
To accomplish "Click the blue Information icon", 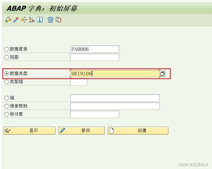I will (x=40, y=20).
